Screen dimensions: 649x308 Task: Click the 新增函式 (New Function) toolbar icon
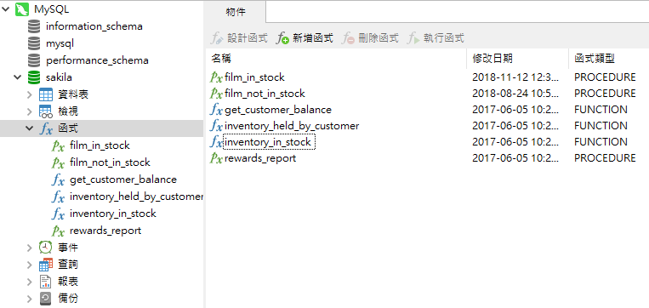pyautogui.click(x=283, y=38)
